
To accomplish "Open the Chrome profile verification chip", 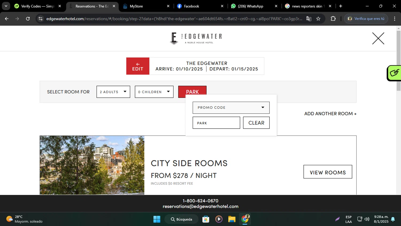I will (366, 19).
